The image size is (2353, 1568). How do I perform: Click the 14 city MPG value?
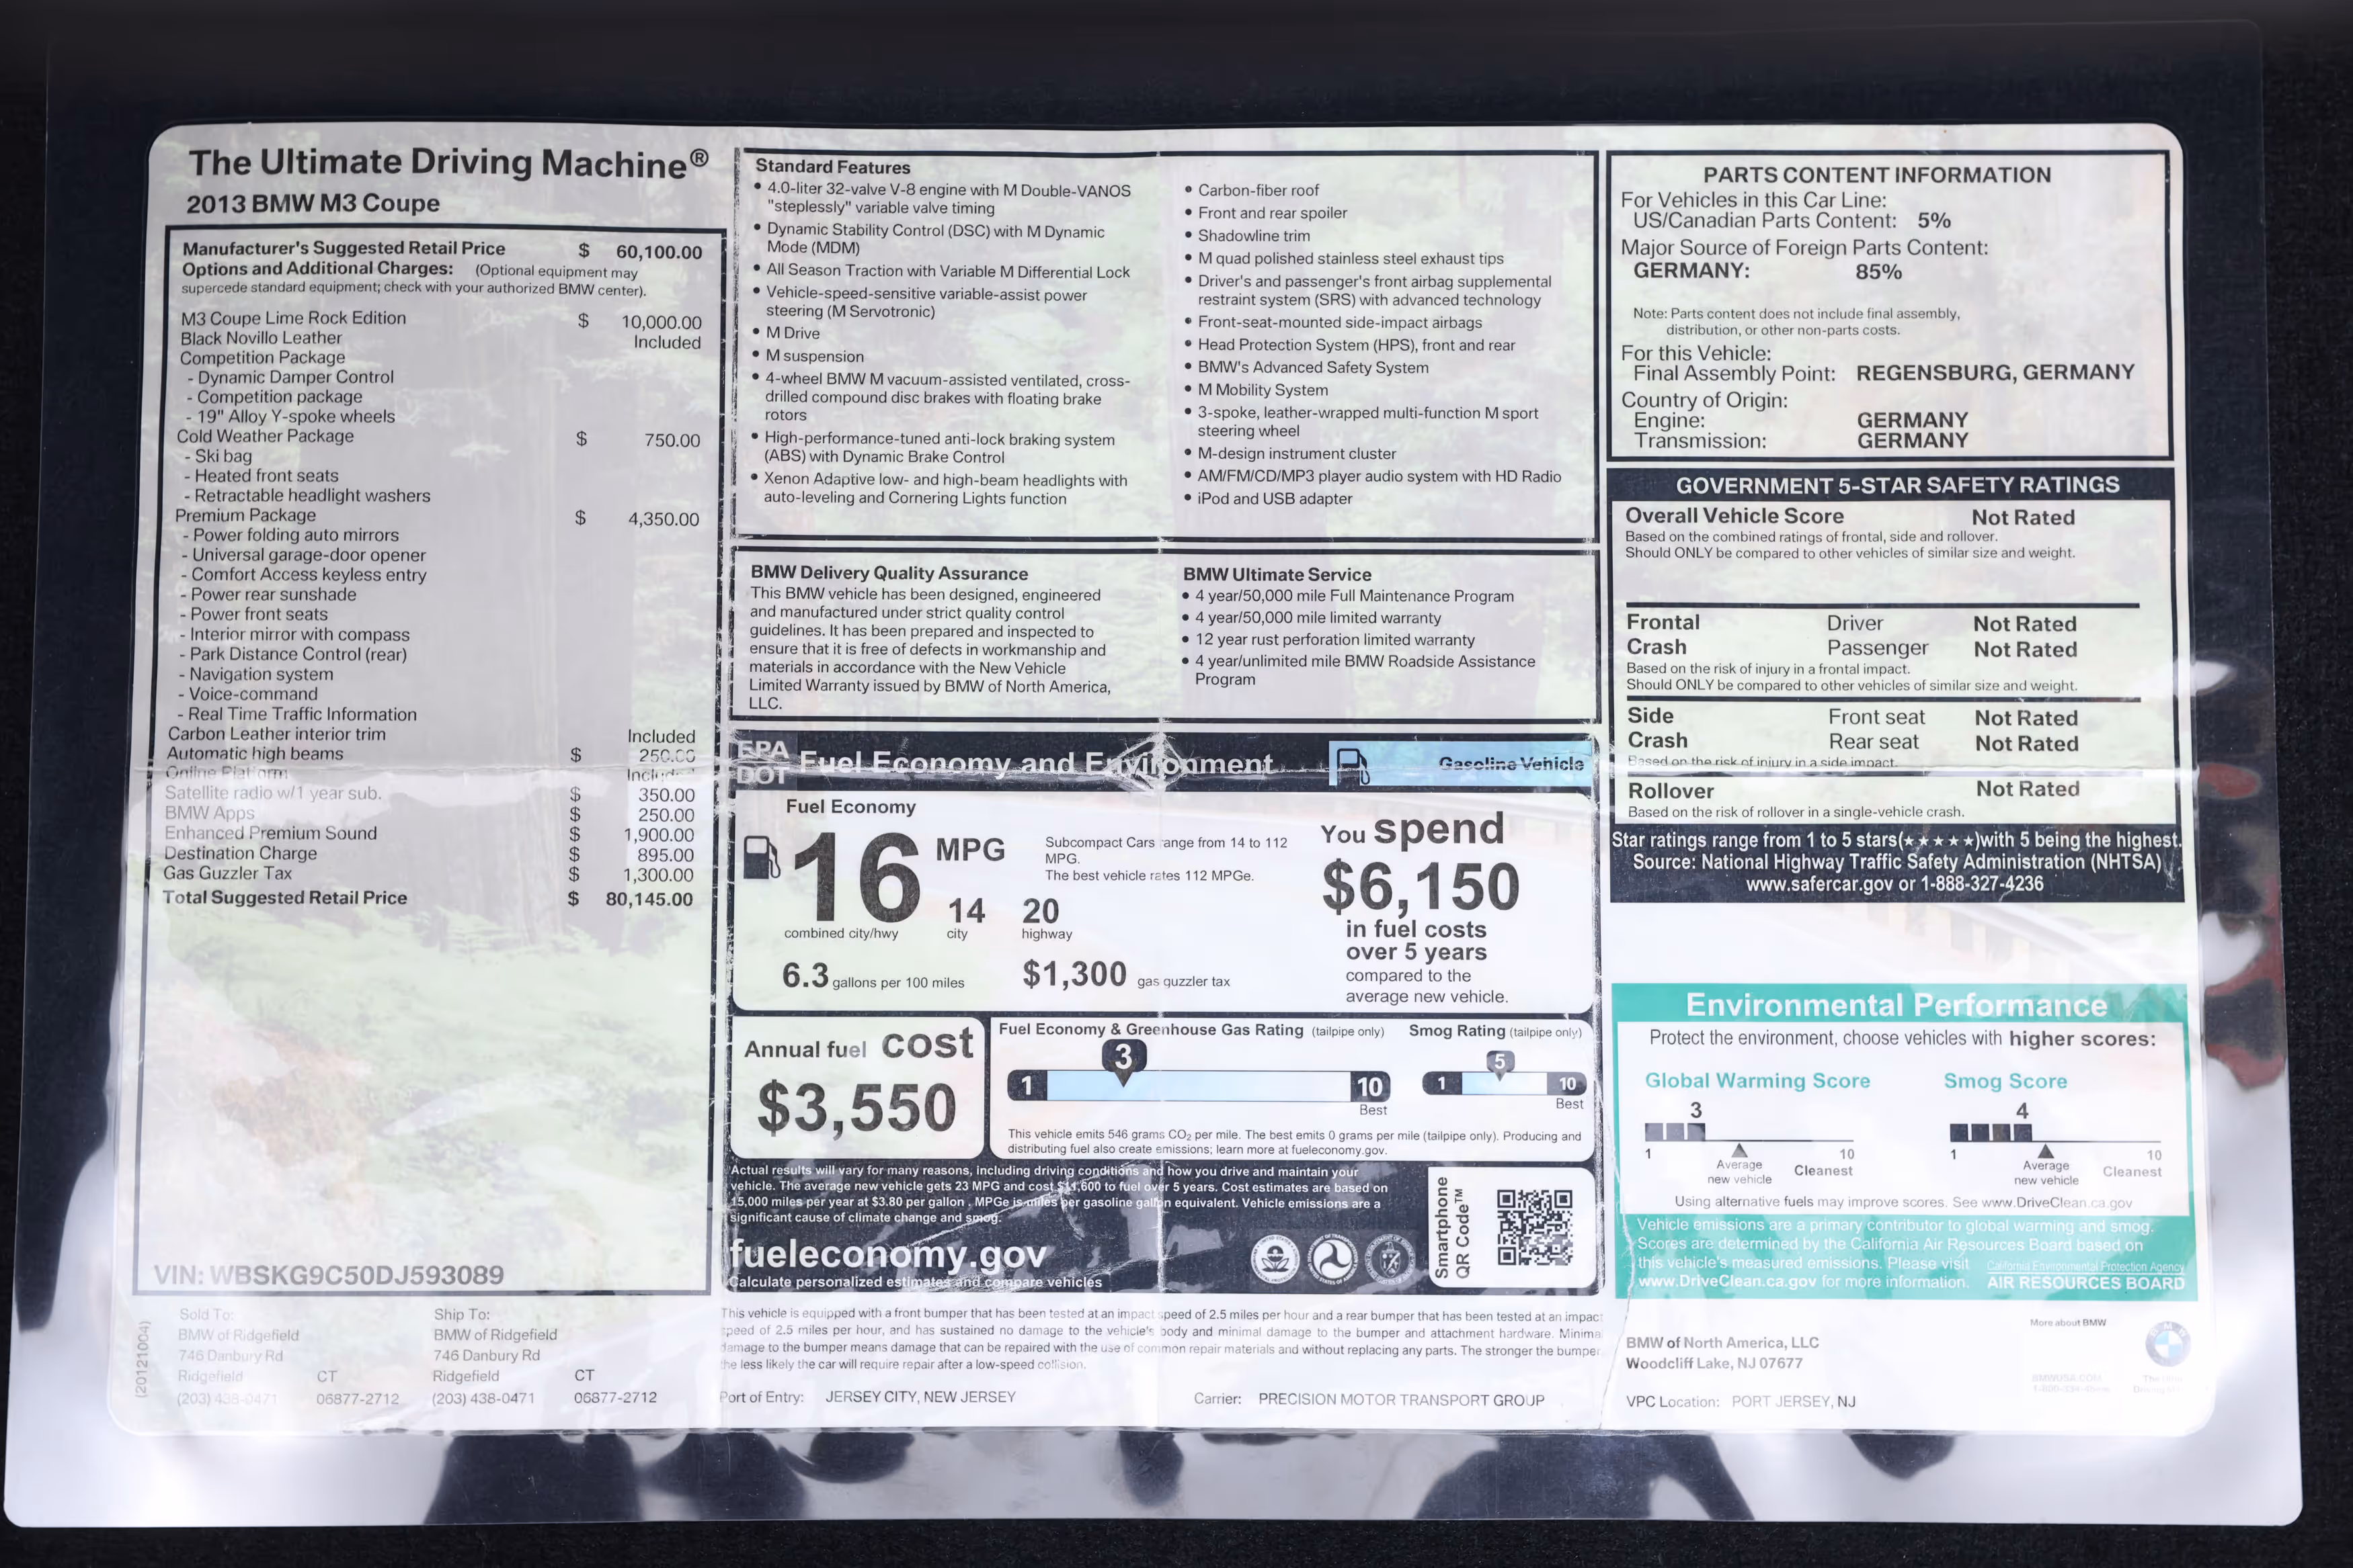point(967,911)
